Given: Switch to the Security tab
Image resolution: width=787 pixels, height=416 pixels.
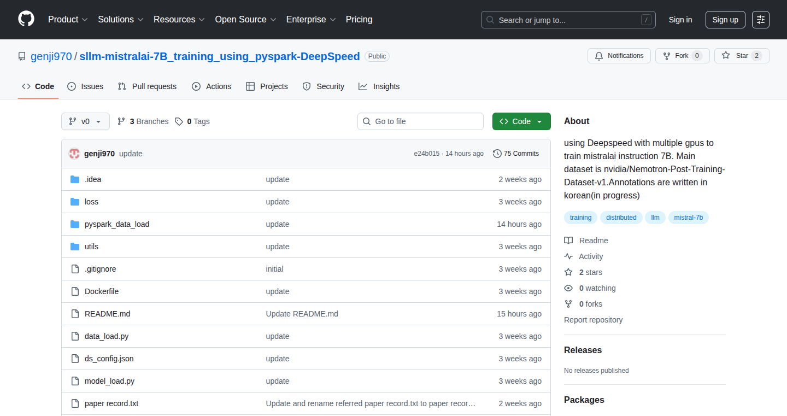Looking at the screenshot, I should [324, 86].
